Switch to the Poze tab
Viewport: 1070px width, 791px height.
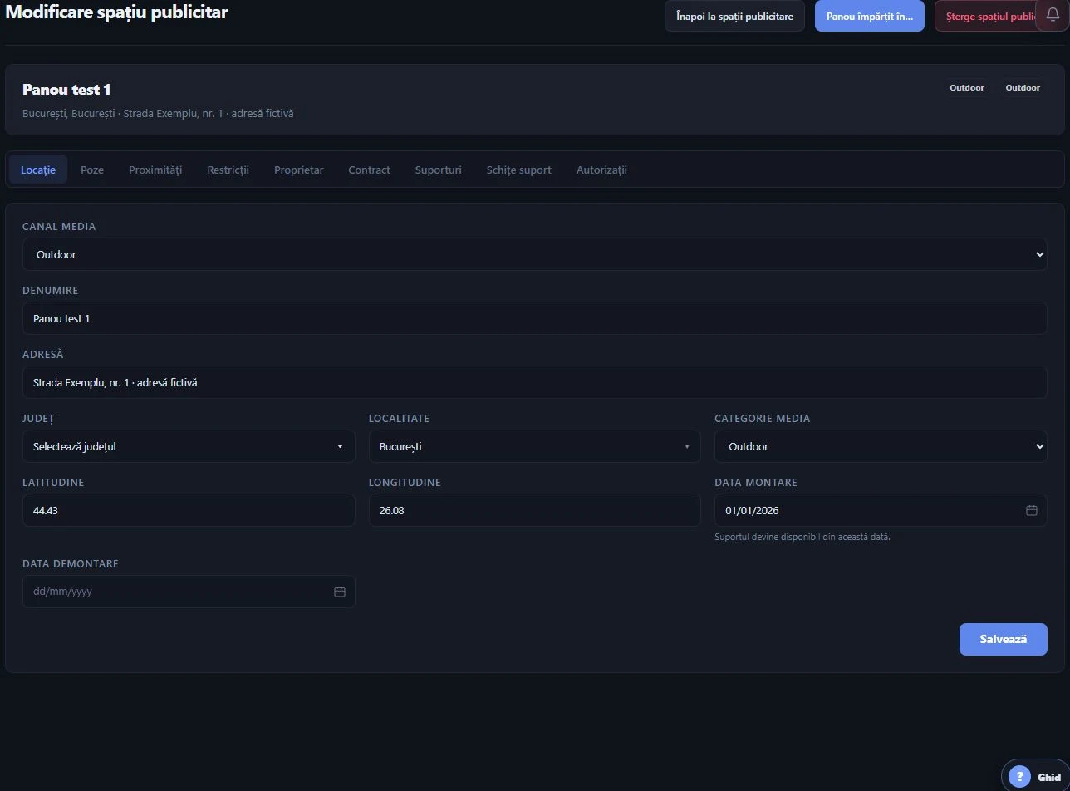coord(92,169)
